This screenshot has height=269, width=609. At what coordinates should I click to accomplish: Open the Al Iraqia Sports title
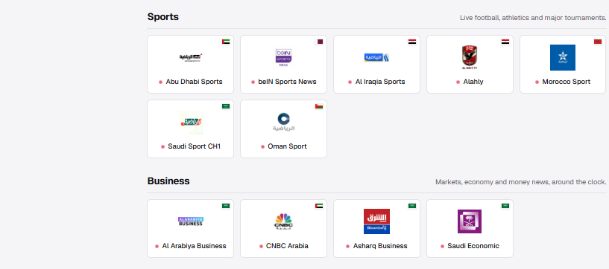(380, 82)
